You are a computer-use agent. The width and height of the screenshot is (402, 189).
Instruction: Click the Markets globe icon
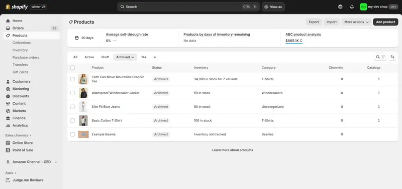click(8, 111)
